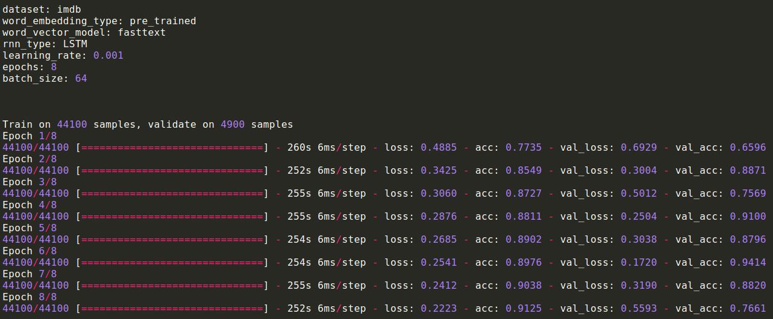Click val_acc value 0.9414

click(x=748, y=262)
